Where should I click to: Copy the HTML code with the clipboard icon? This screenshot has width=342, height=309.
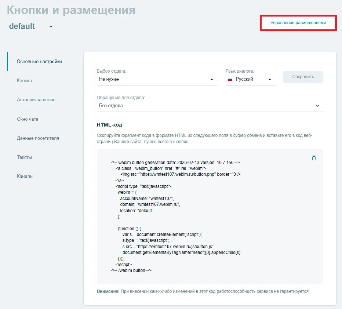[314, 158]
